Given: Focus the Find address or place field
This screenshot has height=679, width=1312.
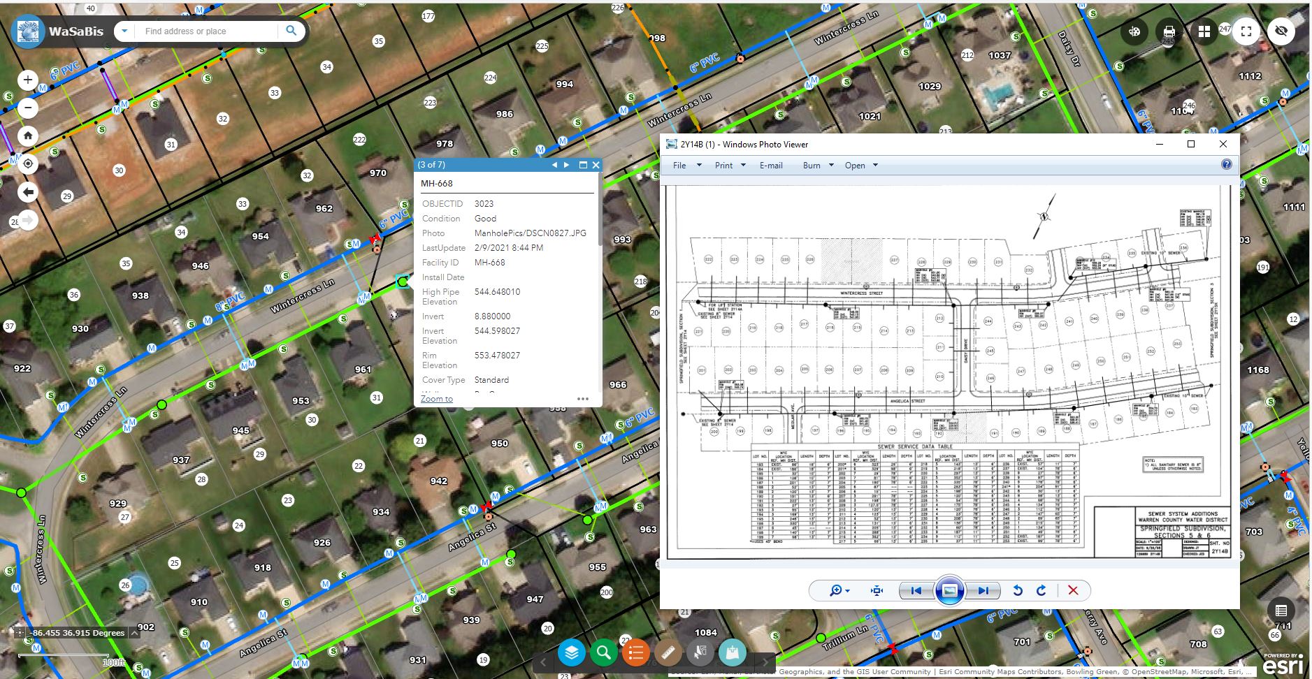Looking at the screenshot, I should (x=208, y=31).
